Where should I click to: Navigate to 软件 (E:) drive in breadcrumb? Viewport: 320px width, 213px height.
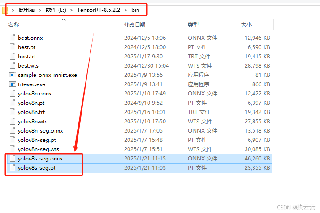[x=56, y=10]
